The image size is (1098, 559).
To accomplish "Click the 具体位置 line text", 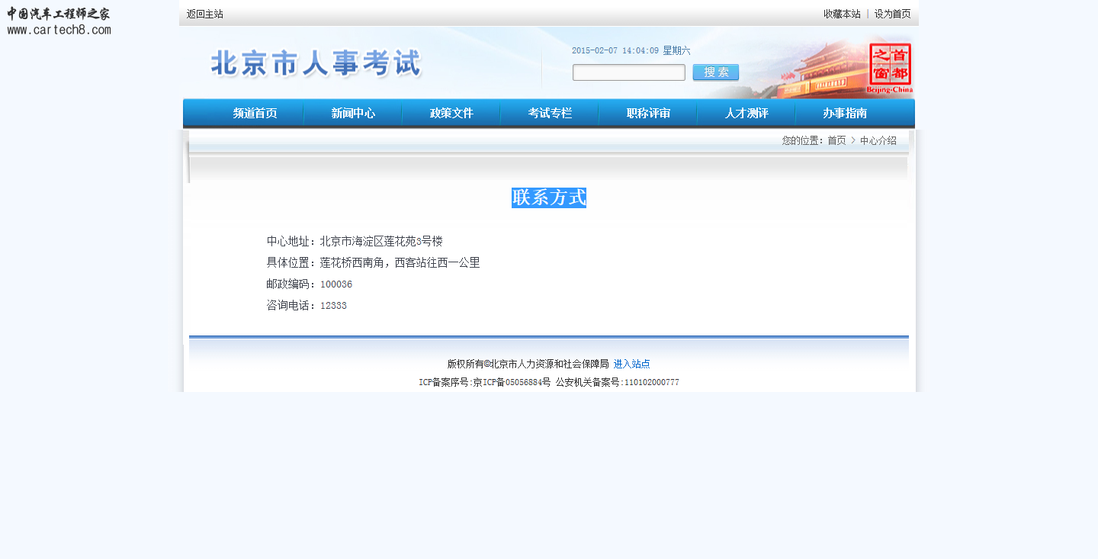I will click(373, 262).
